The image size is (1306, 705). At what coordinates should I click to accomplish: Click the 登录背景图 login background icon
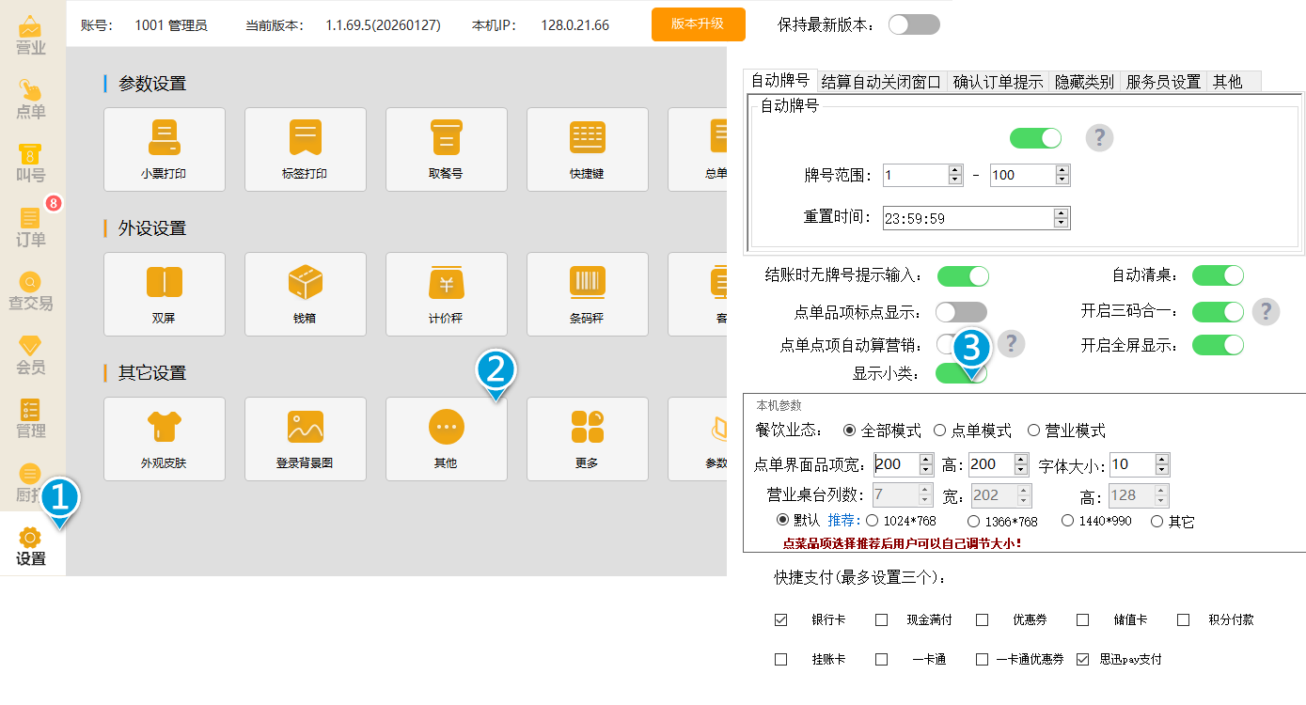305,439
